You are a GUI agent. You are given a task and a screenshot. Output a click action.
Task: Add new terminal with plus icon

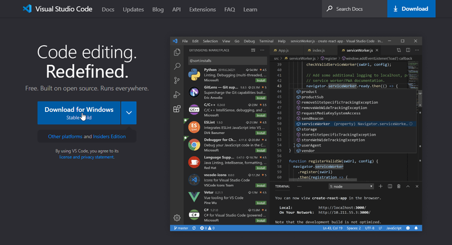381,186
